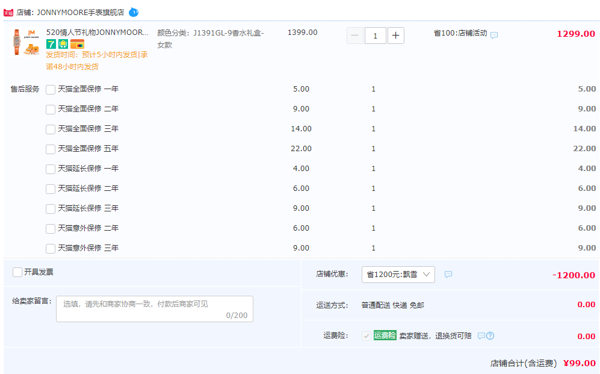The image size is (600, 374).
Task: Show the shipping insurance comment bubble icon
Action: (481, 335)
